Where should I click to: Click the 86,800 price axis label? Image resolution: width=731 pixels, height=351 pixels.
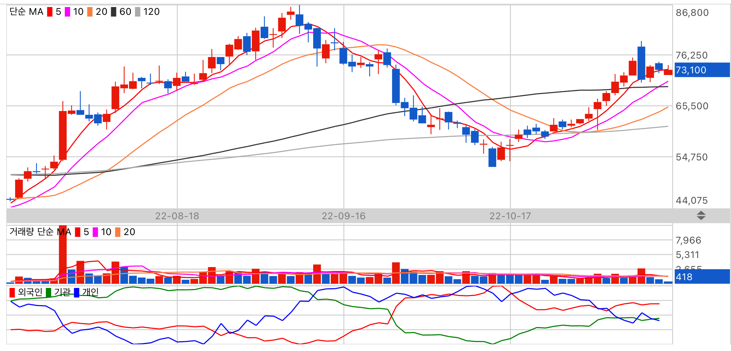tap(692, 13)
